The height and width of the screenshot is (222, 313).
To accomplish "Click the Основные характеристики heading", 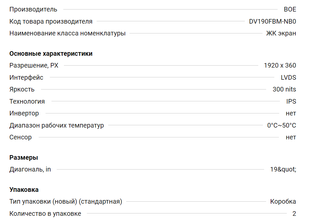I will coord(51,54).
